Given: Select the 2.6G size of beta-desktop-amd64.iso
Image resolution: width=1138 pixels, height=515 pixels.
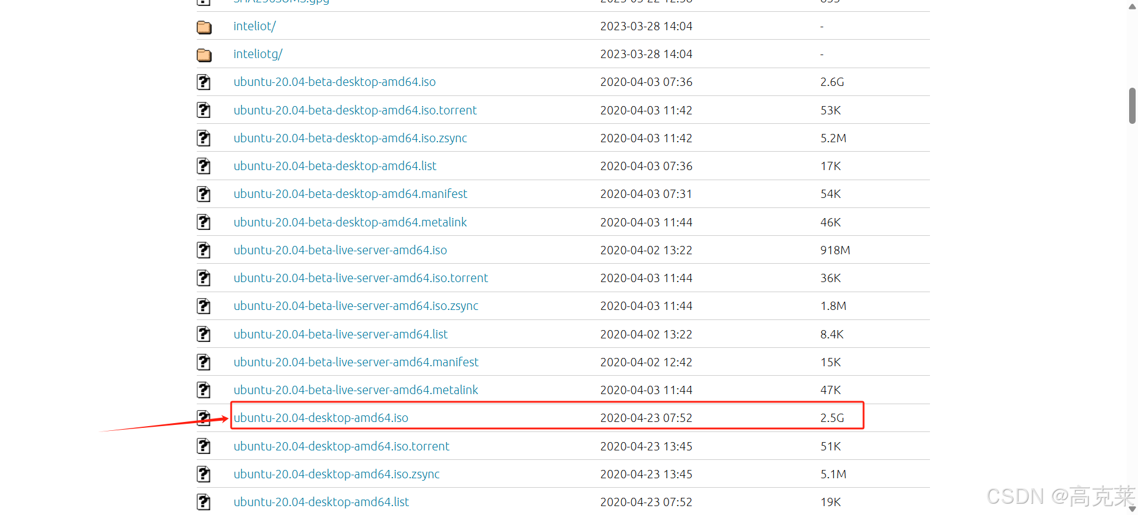Looking at the screenshot, I should tap(832, 82).
